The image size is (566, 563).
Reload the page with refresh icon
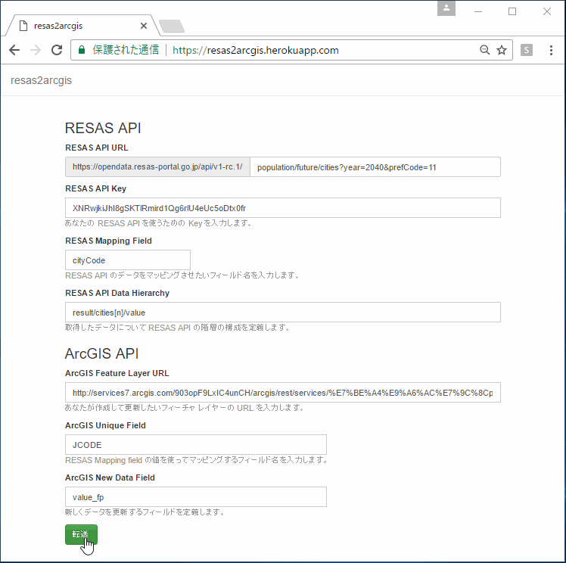(x=57, y=50)
